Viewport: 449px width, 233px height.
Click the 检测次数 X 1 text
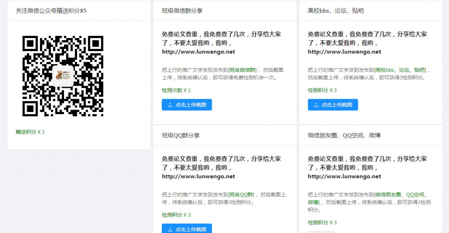click(x=176, y=90)
